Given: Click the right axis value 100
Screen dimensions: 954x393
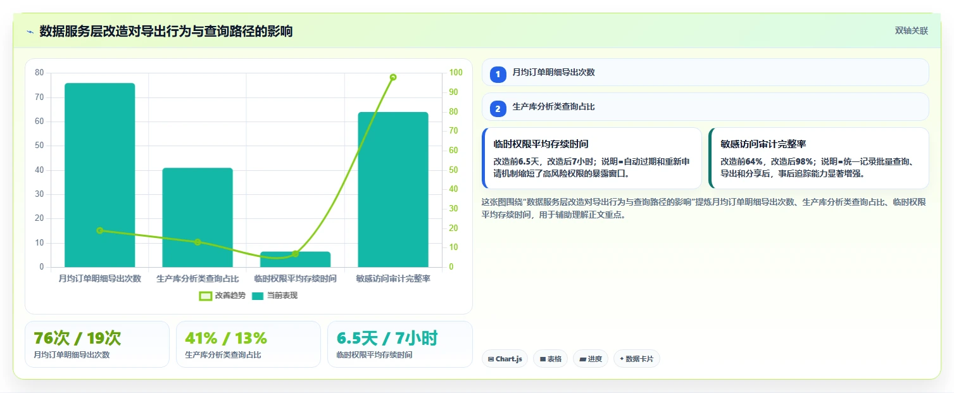Looking at the screenshot, I should pyautogui.click(x=456, y=73).
